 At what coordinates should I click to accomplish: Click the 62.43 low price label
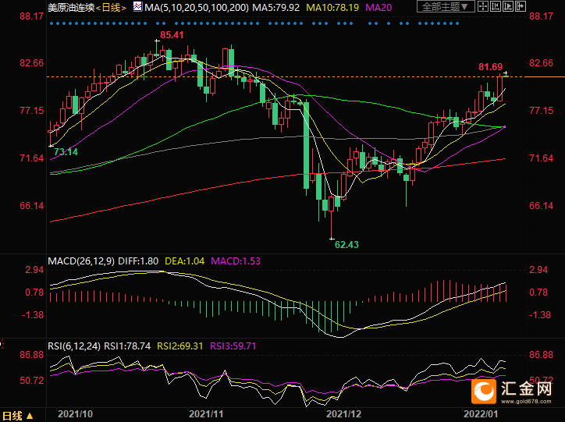346,245
